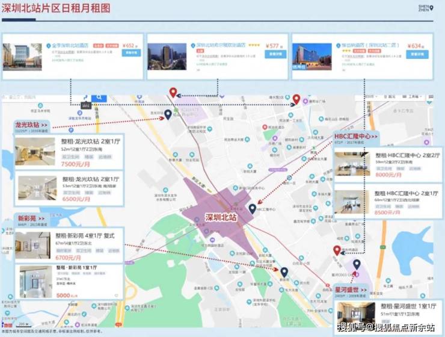Click the red pin above Longguang Jiuzuan
Screen dimensions: 445x337
(x=173, y=93)
